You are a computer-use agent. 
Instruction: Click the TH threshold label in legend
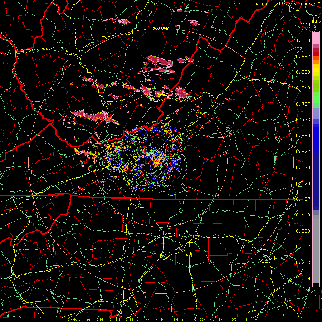307,279
